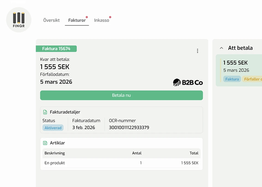The height and width of the screenshot is (187, 262).
Task: Collapse the Att betala section
Action: [221, 48]
